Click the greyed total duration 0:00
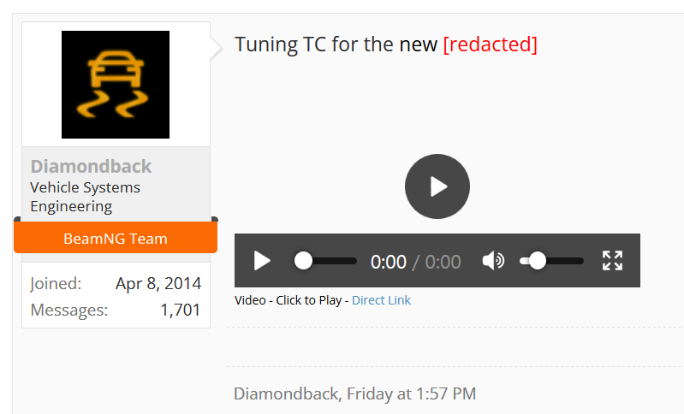This screenshot has width=684, height=414. [x=443, y=262]
